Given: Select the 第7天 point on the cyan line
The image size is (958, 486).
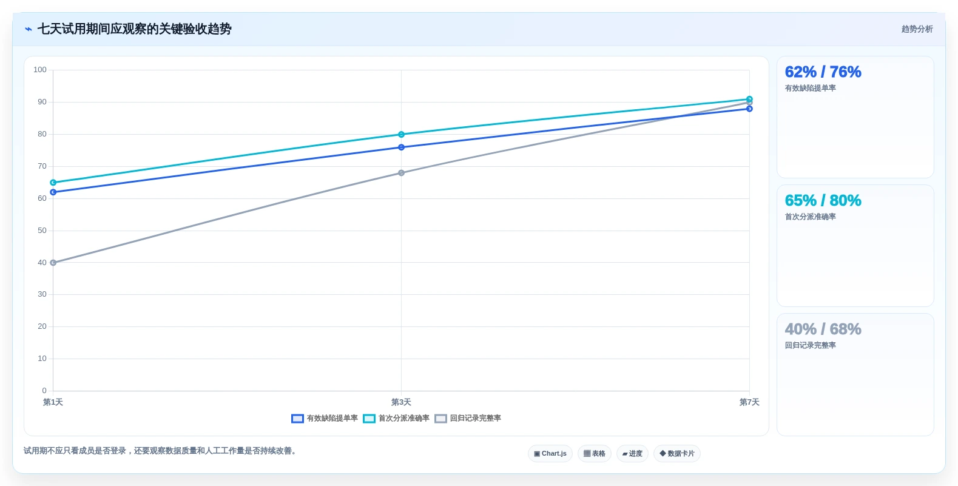Looking at the screenshot, I should (x=749, y=100).
